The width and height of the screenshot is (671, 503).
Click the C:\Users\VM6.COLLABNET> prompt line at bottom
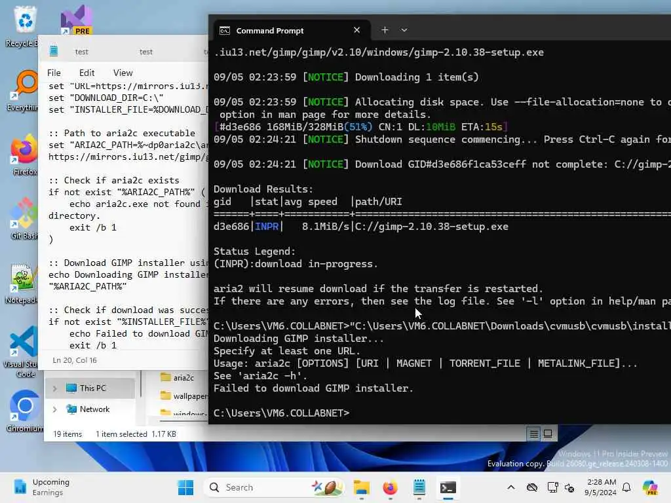coord(281,413)
